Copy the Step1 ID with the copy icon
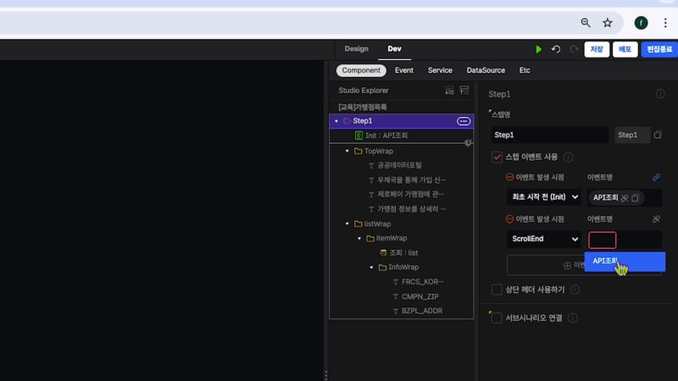Screen dimensions: 678x381 (658, 135)
